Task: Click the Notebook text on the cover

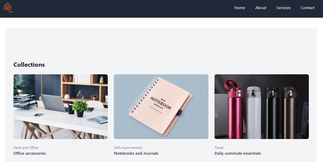Action: click(x=161, y=103)
